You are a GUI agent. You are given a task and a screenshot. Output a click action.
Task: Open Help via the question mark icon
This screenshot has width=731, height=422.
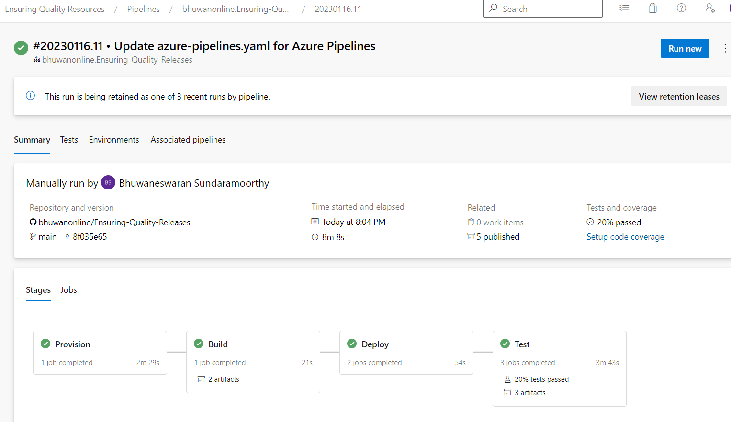click(x=681, y=8)
